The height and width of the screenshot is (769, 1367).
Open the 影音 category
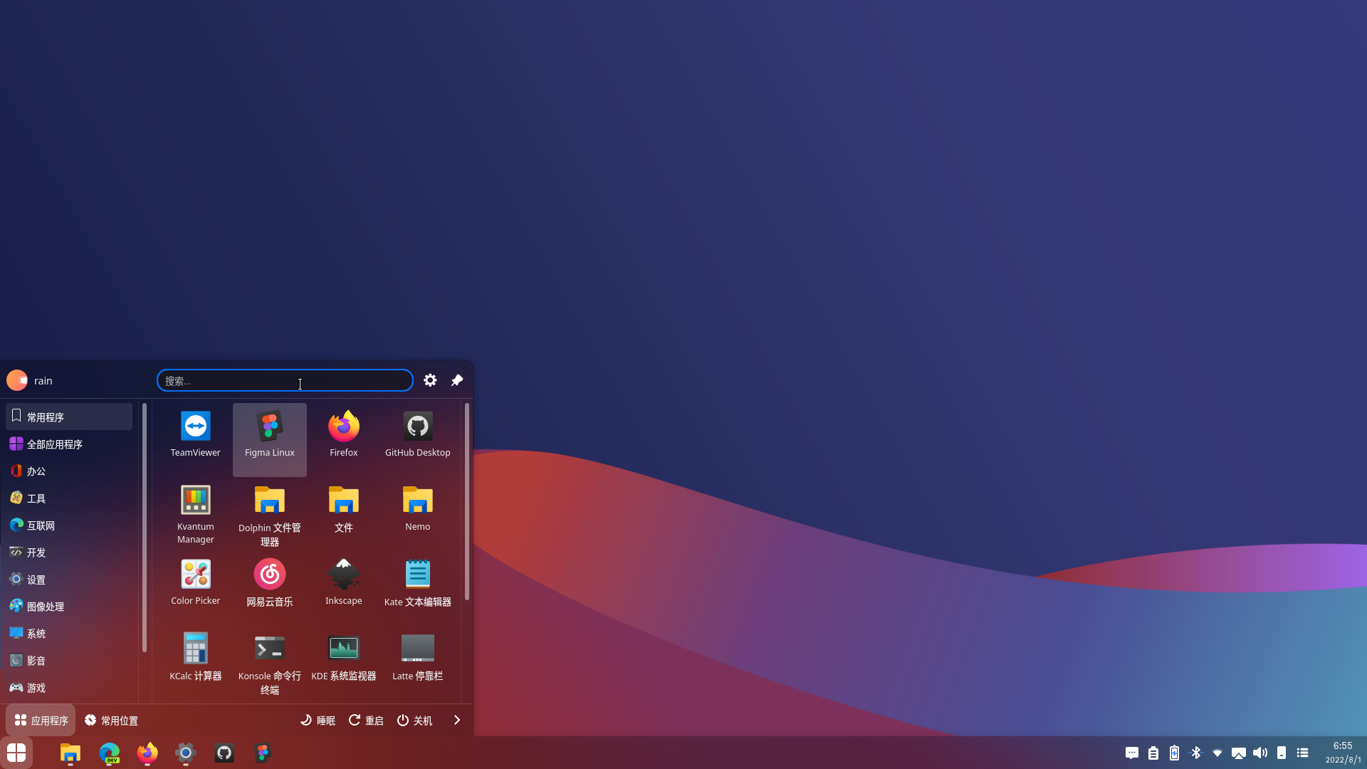click(x=69, y=660)
